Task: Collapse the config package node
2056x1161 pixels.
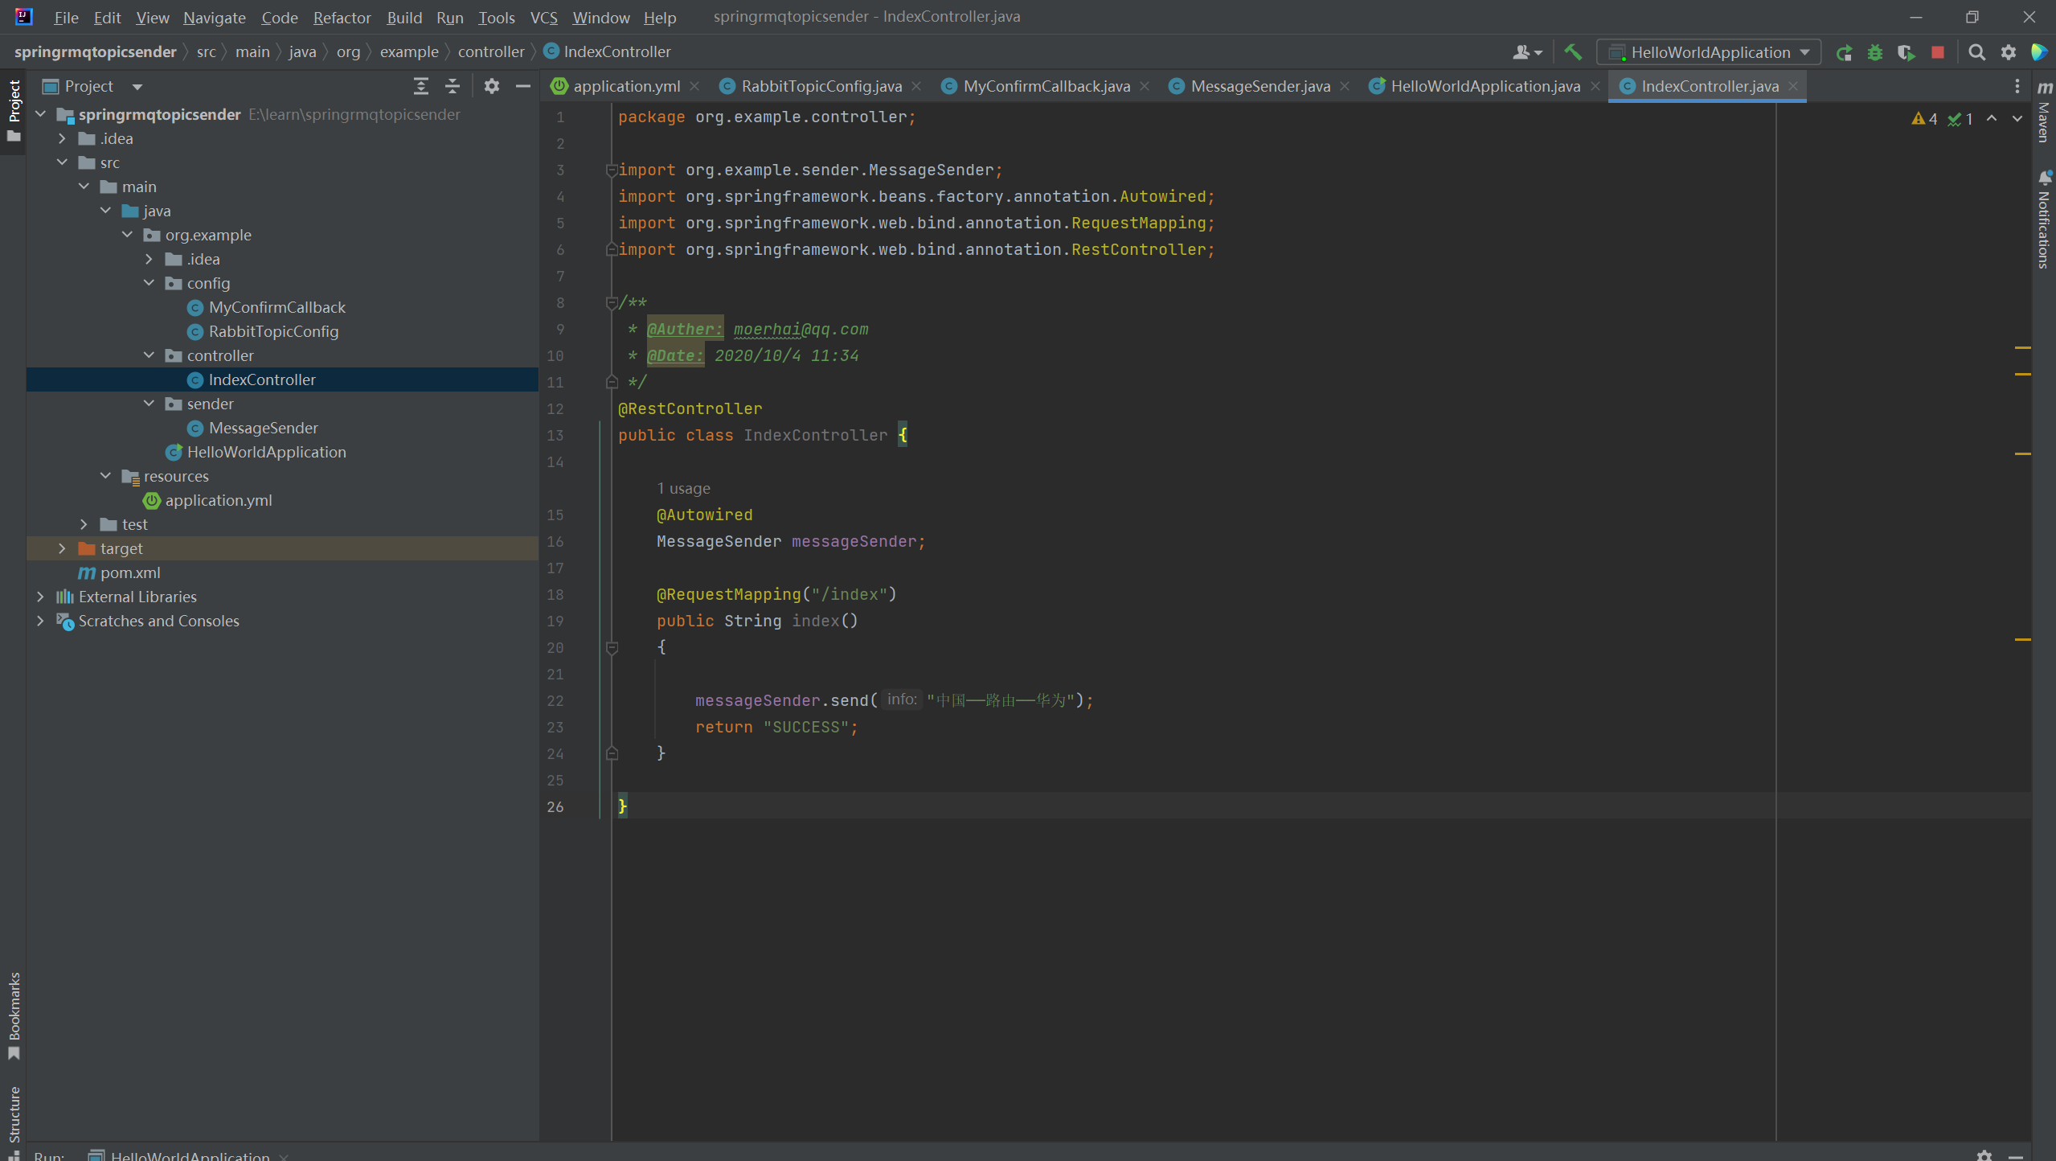Action: (149, 283)
